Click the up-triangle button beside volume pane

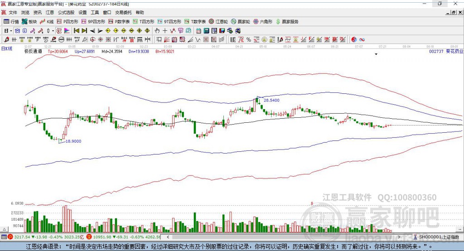(4, 229)
